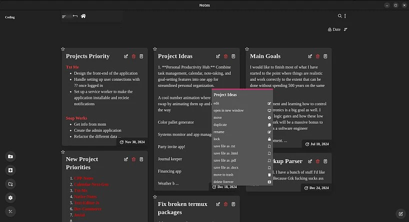Screen dimensions: 409x222
Task: Open settings gear in left sidebar
Action: click(10, 198)
